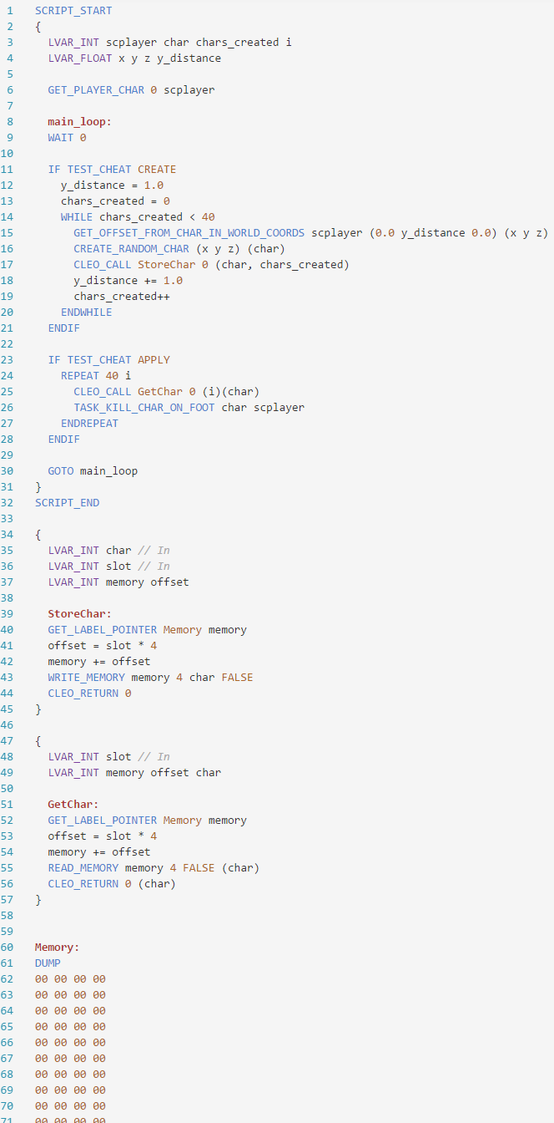Click the LVAR_FLOAT declaration keyword
554x1123 pixels.
(80, 58)
